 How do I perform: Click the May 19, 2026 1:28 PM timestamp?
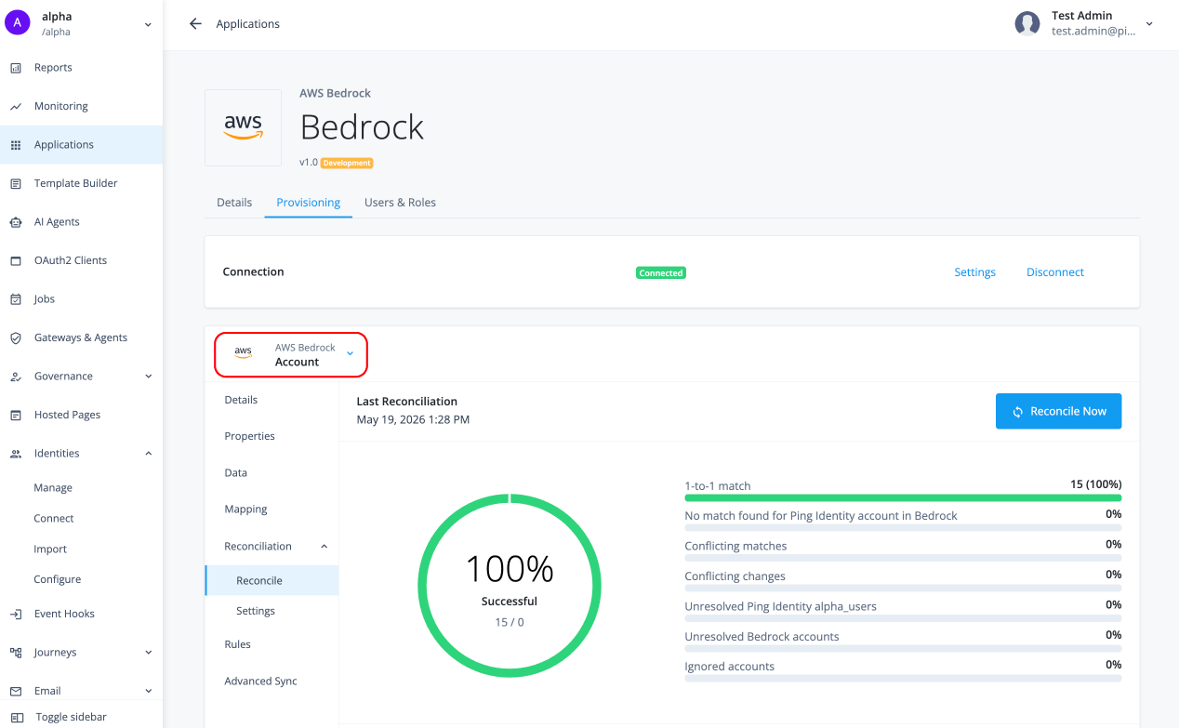413,420
